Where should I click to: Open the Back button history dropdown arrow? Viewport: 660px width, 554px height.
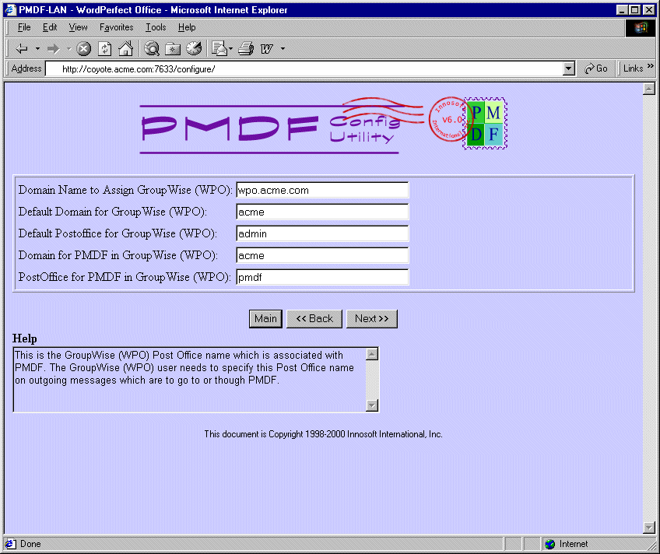click(x=37, y=48)
